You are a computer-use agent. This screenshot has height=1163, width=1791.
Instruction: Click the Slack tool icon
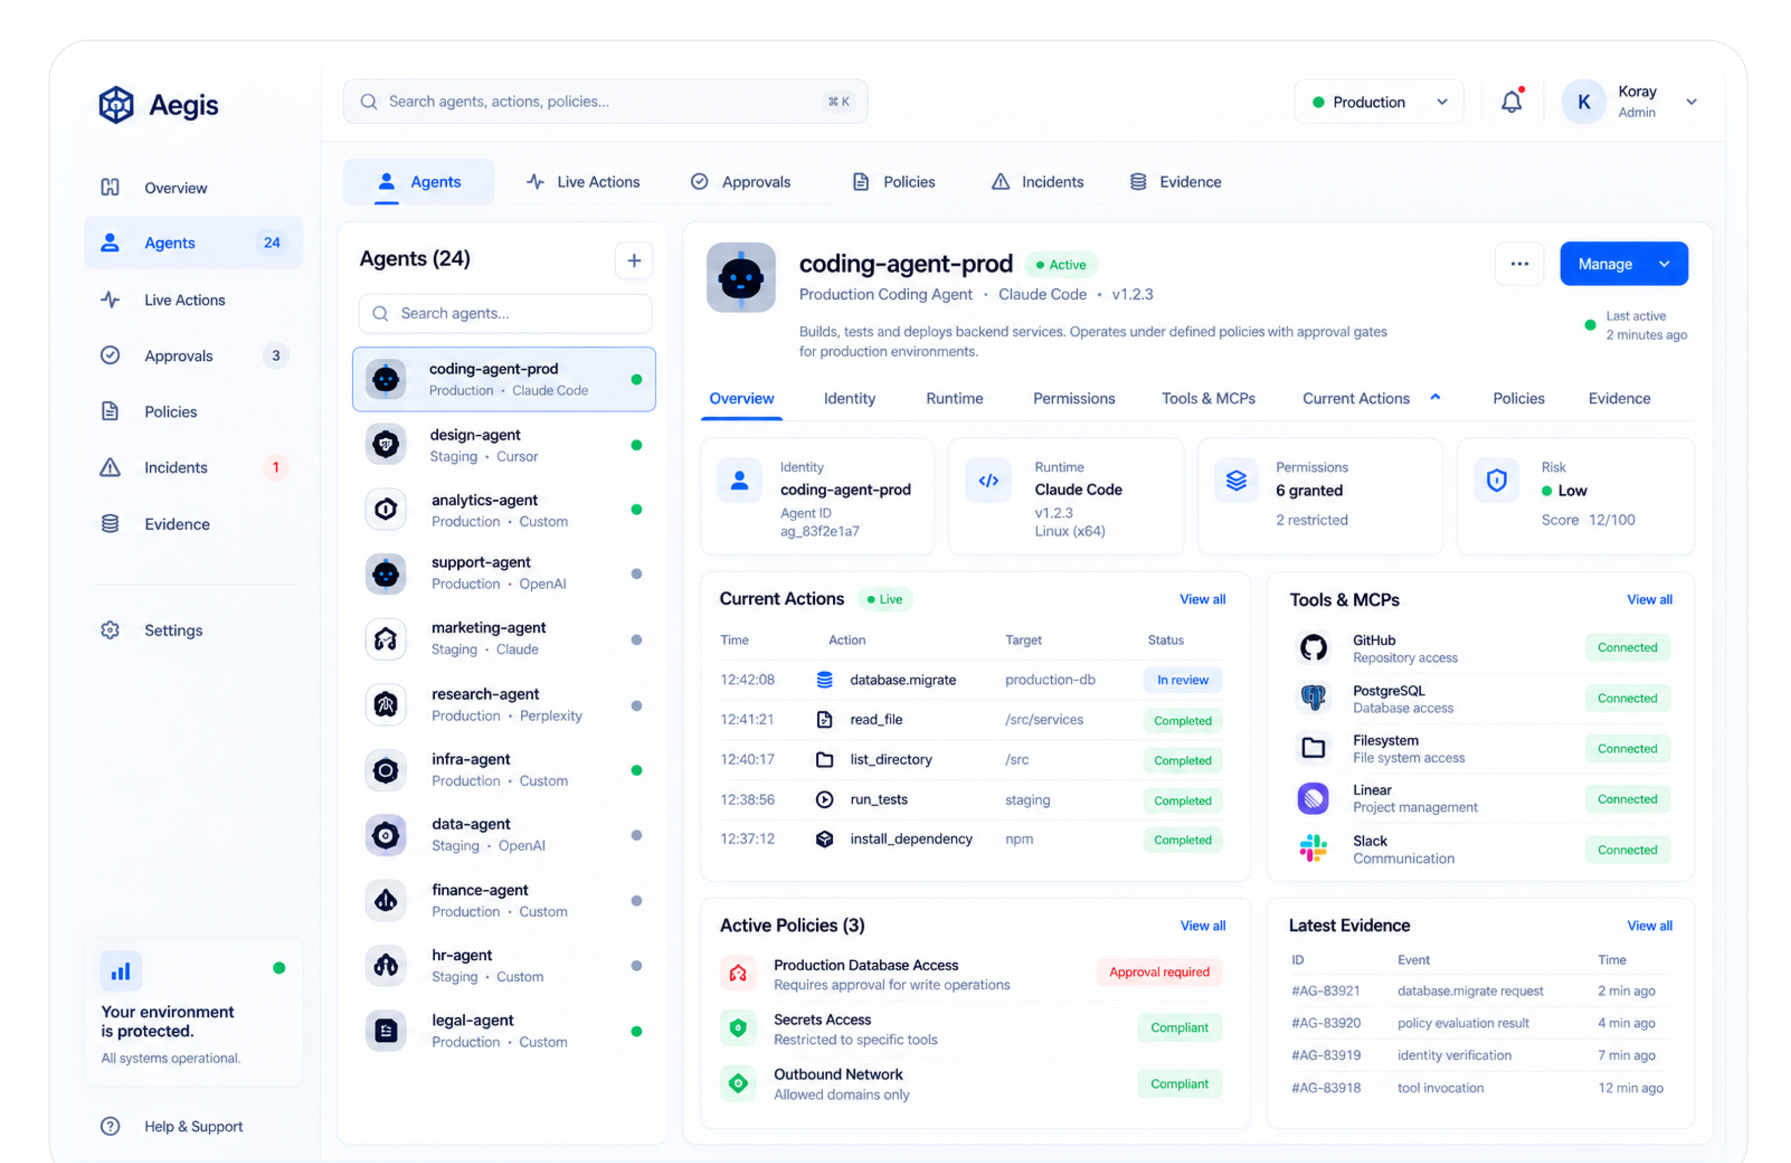click(1313, 849)
